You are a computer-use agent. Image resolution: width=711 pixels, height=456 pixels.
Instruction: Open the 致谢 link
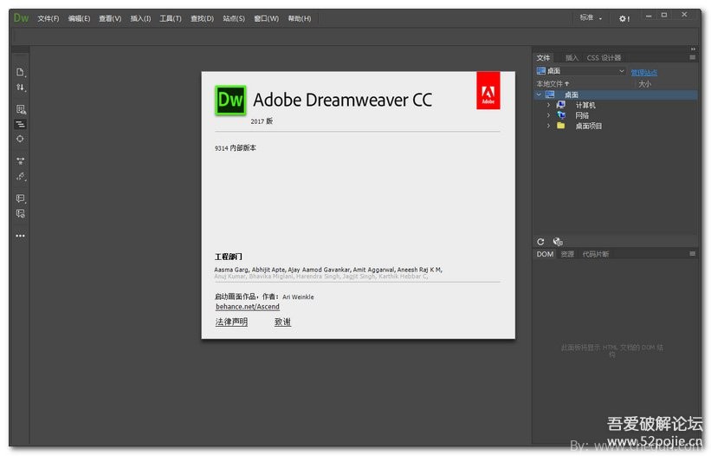coord(282,322)
